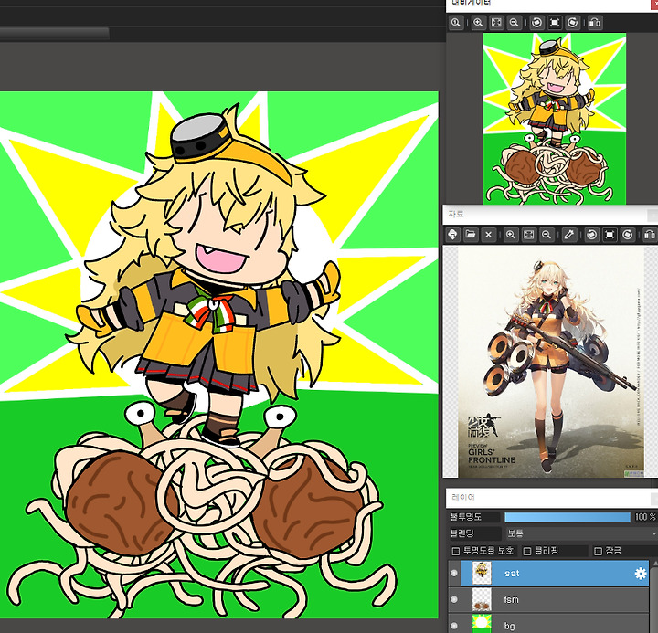Image resolution: width=658 pixels, height=633 pixels.
Task: Rotate canvas left in Navigator
Action: [x=536, y=23]
